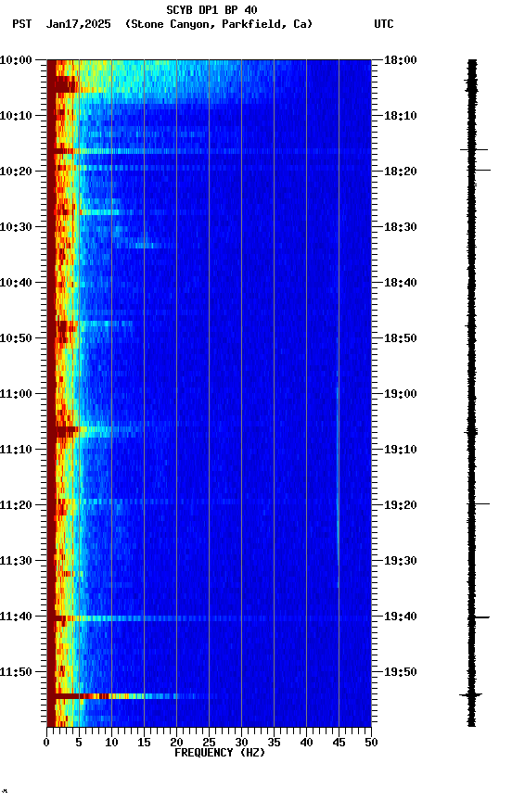Click the date Jan17,2025

tap(78, 24)
